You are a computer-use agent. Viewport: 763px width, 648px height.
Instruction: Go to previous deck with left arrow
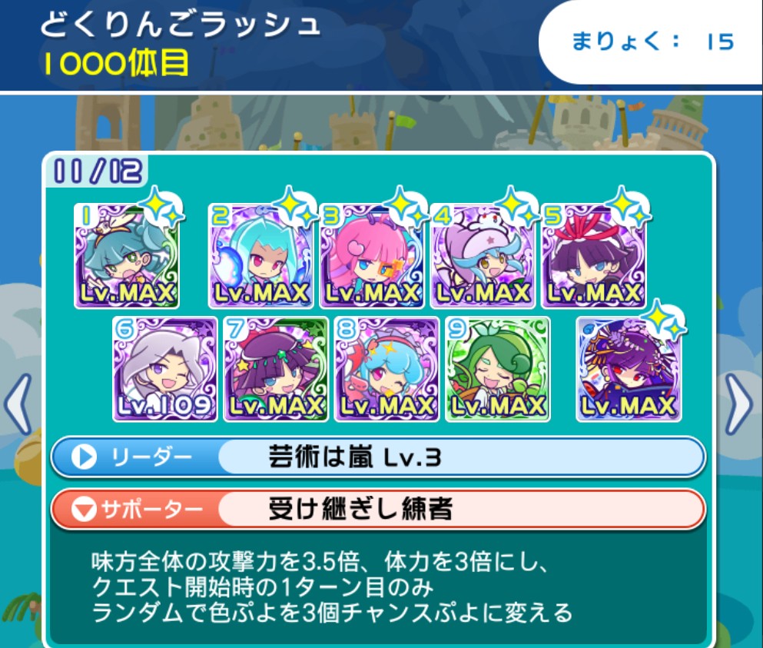pos(18,404)
